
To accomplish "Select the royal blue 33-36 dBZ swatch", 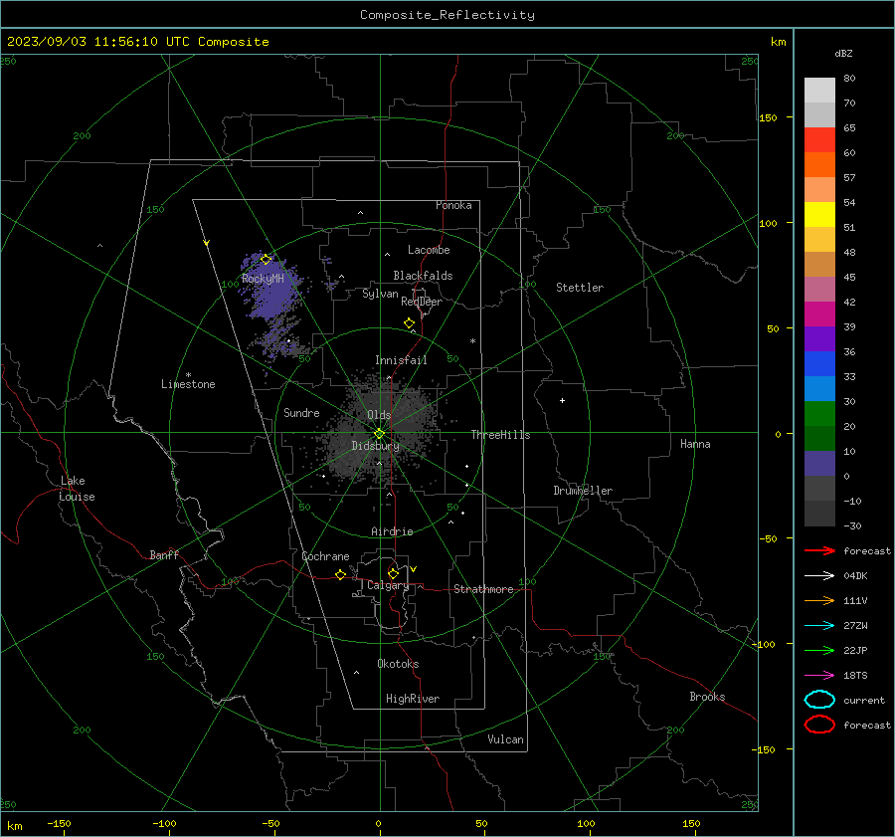I will [819, 364].
